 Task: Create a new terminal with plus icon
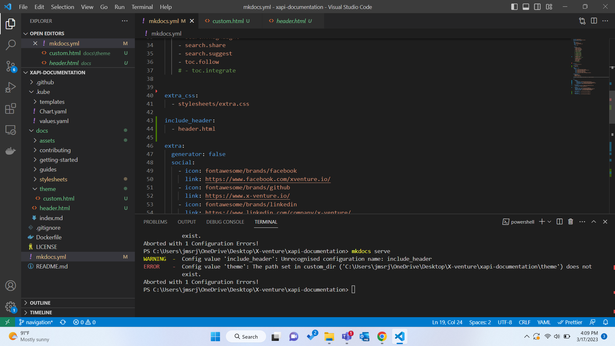542,222
